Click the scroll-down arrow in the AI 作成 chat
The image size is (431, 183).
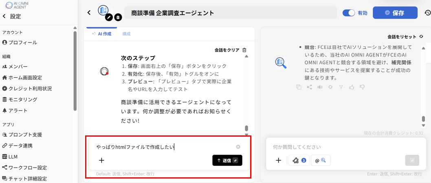pyautogui.click(x=246, y=135)
